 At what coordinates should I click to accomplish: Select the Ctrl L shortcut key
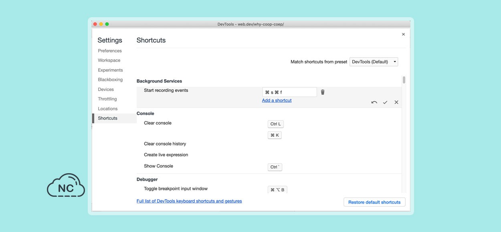pyautogui.click(x=276, y=124)
